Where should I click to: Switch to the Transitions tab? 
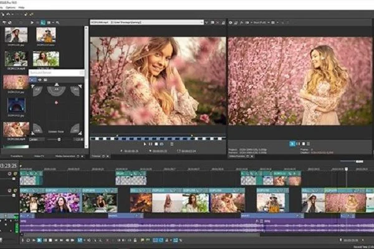coord(17,156)
